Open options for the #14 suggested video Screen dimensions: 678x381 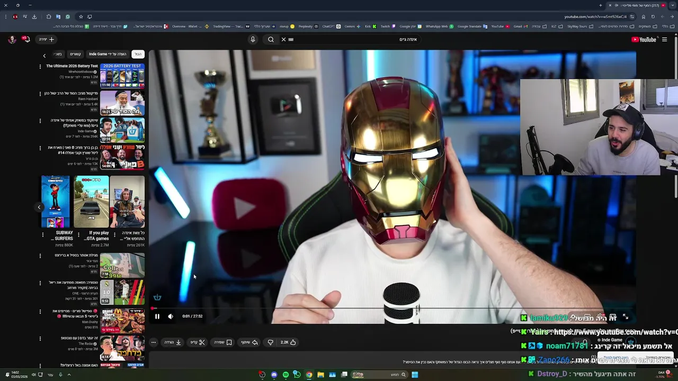(40, 148)
